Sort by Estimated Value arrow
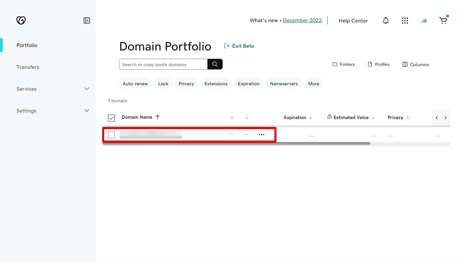This screenshot has width=461, height=262. click(x=373, y=117)
